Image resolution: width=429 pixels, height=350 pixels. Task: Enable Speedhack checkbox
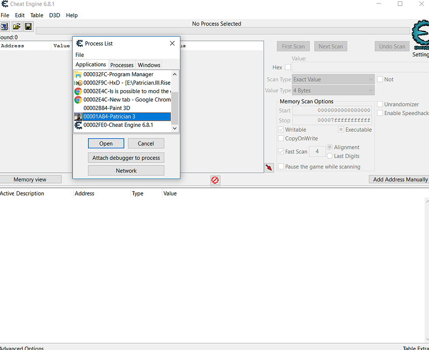coord(380,113)
